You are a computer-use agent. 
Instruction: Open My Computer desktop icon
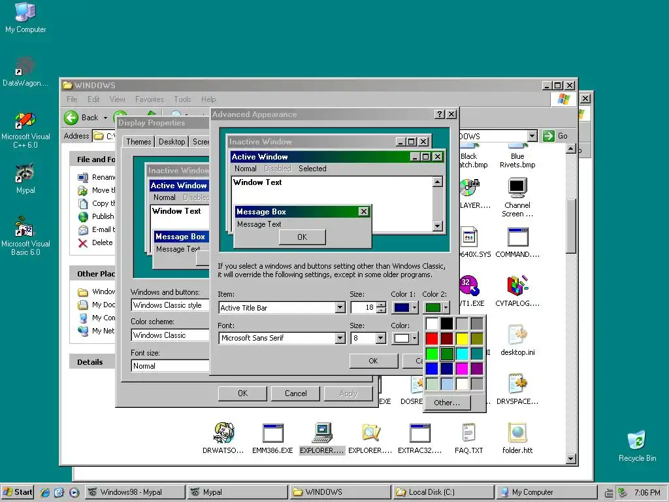click(25, 17)
